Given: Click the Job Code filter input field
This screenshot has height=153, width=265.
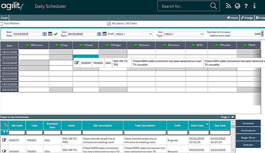Looking at the screenshot, I should coord(17,133).
